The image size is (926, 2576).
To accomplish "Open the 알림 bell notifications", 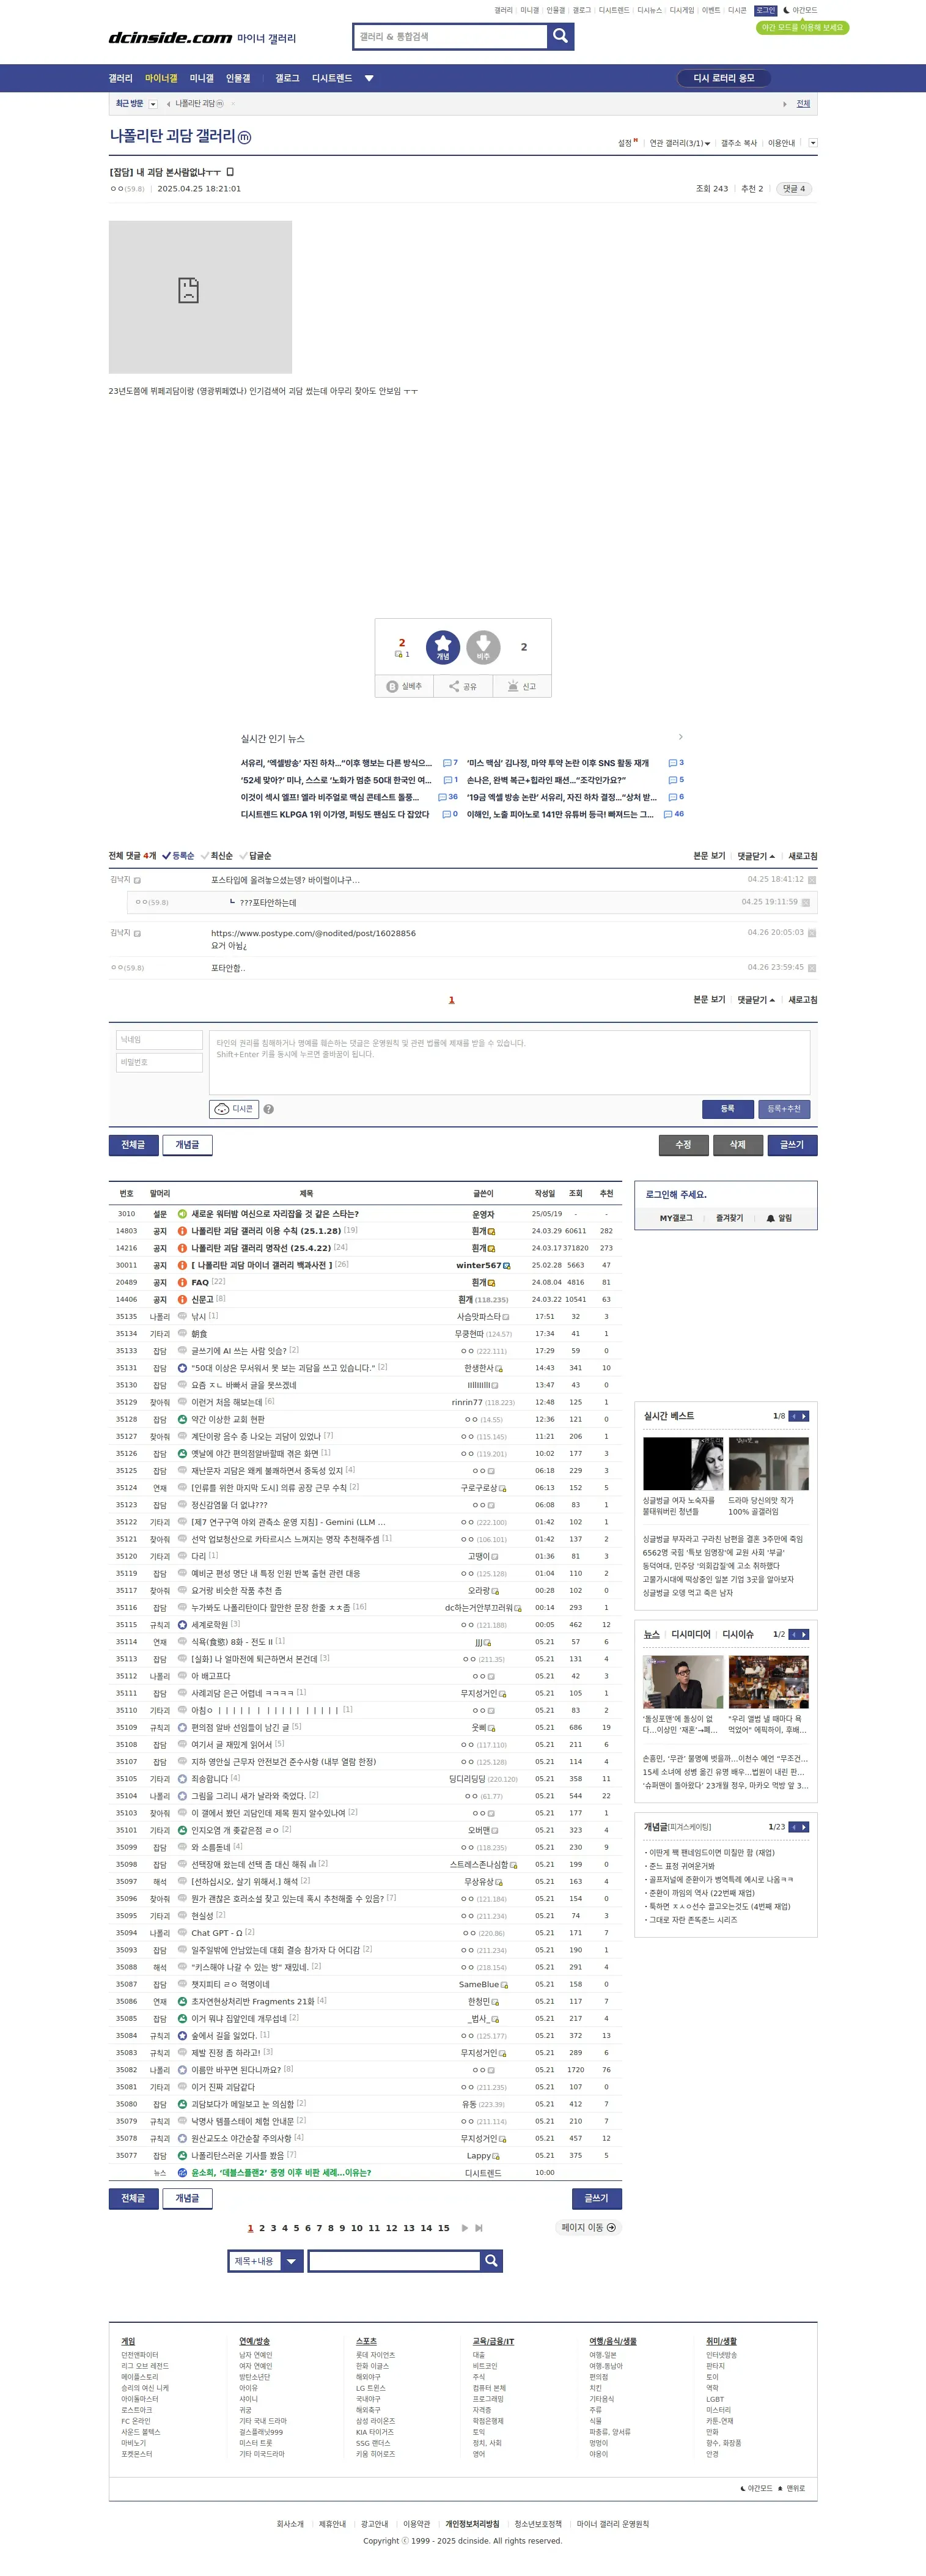I will [779, 1218].
